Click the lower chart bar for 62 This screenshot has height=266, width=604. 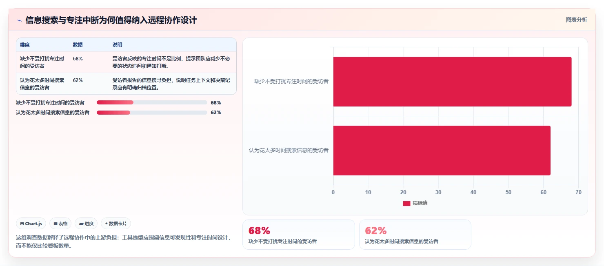click(442, 151)
